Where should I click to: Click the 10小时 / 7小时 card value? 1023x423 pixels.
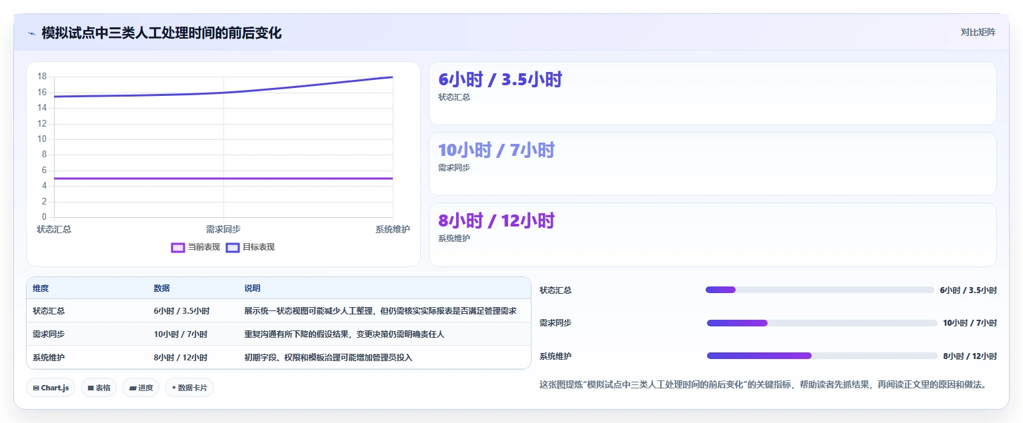pos(496,151)
